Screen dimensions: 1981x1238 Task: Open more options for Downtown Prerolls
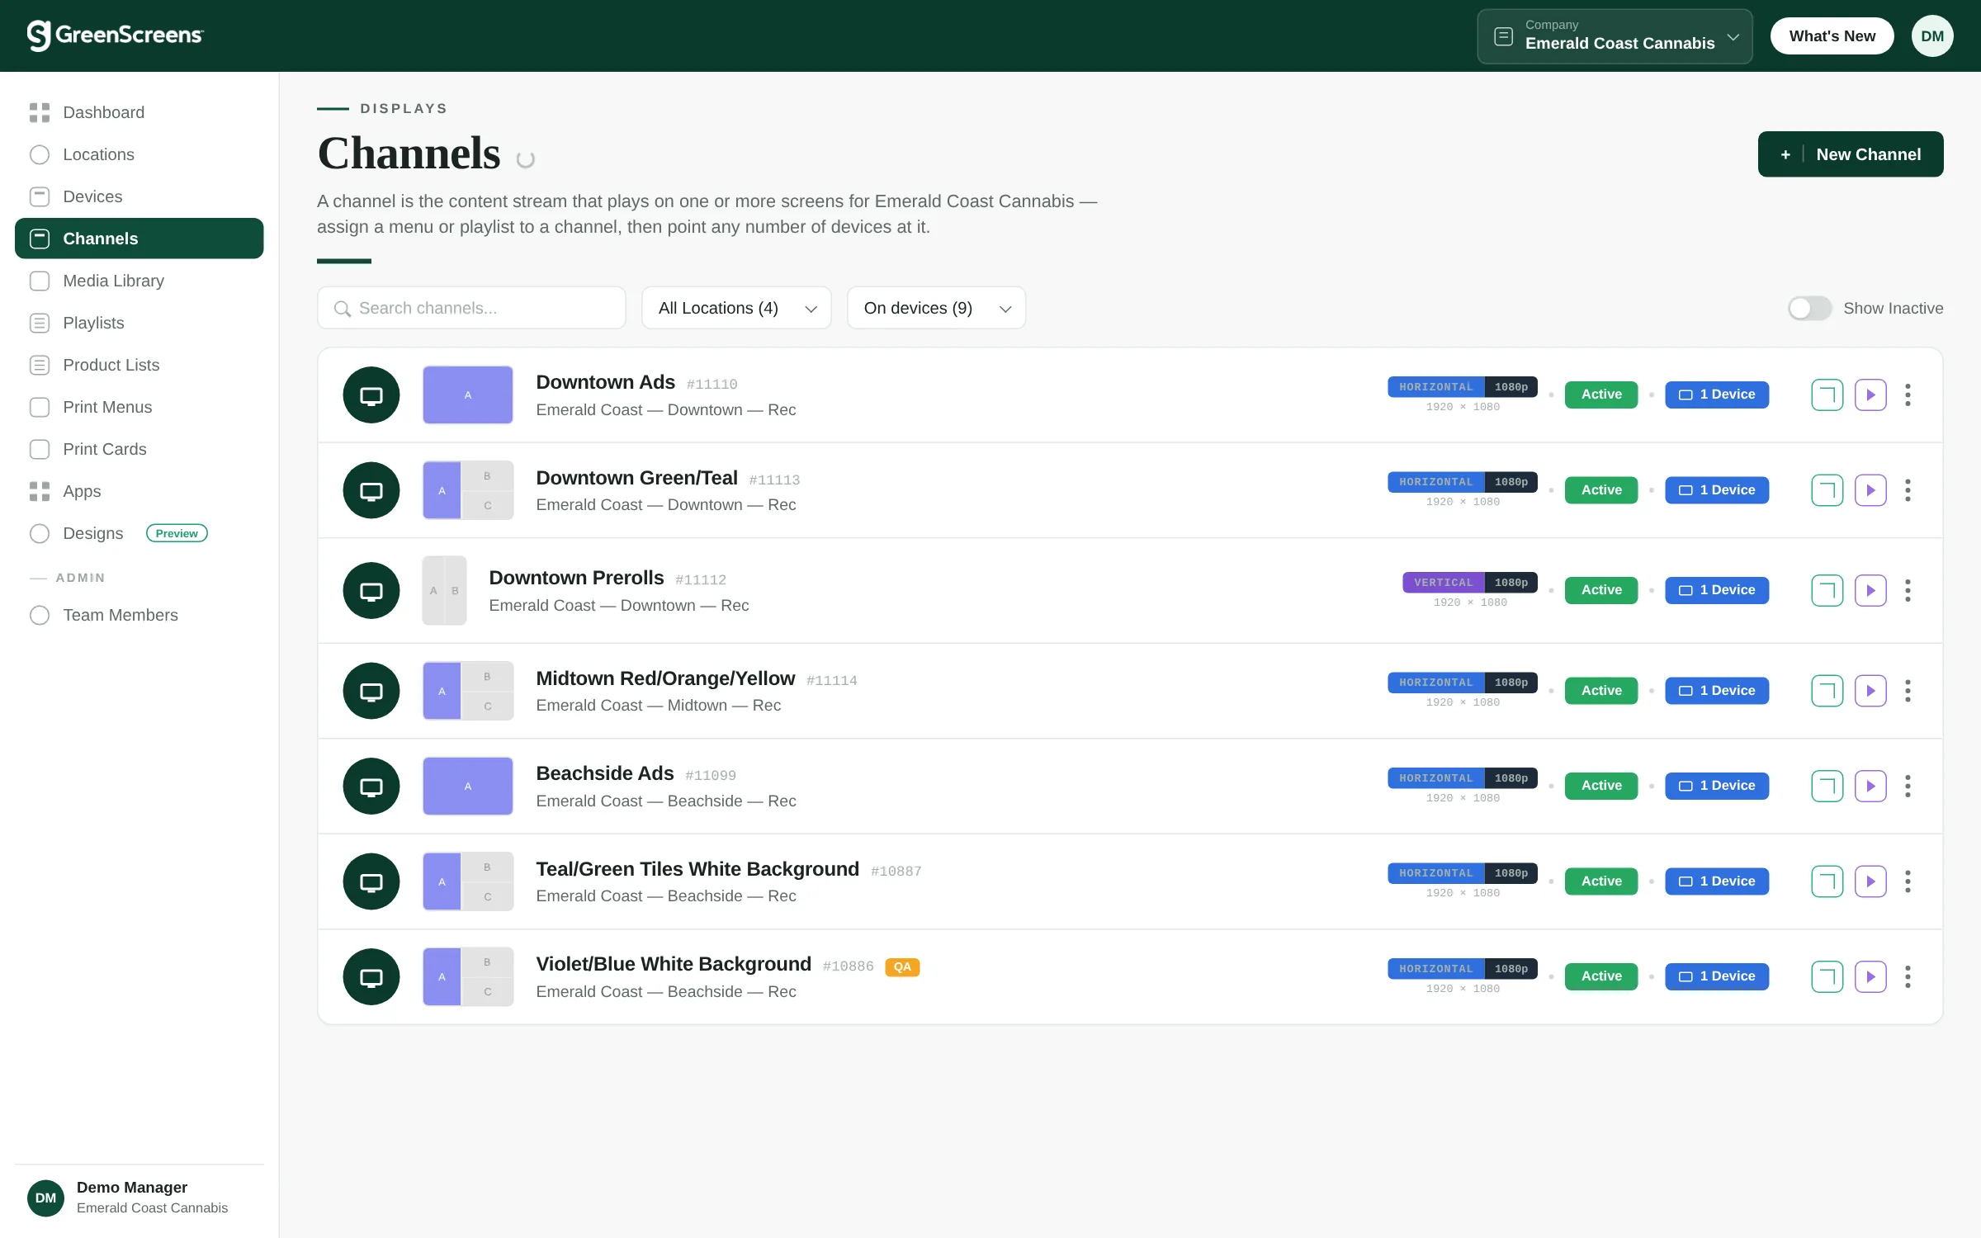pos(1908,590)
